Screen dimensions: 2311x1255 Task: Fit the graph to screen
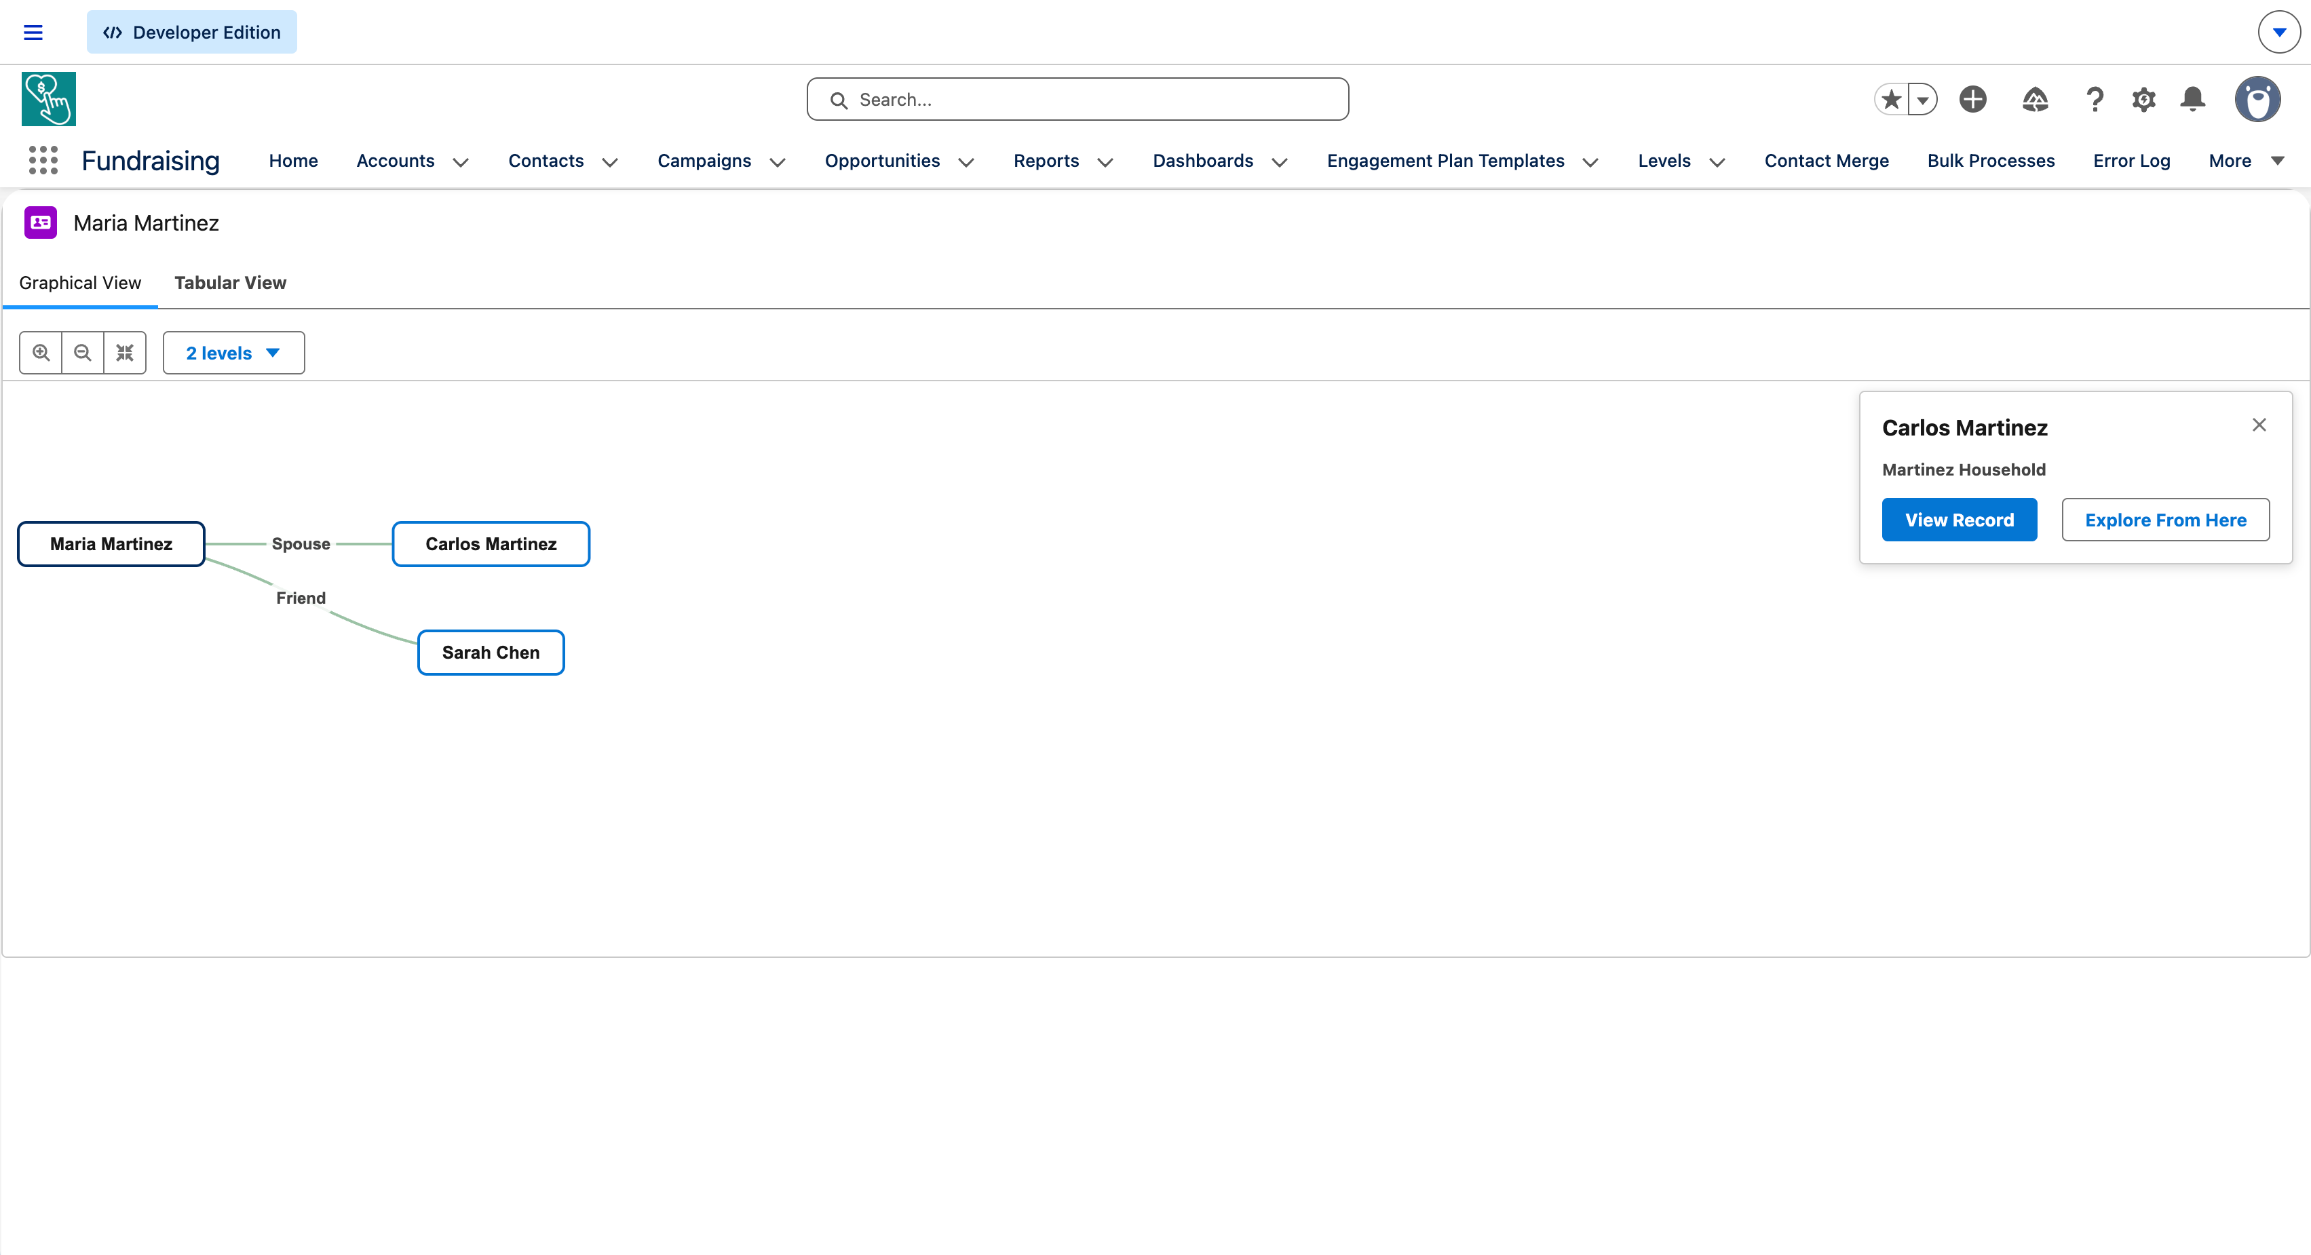(x=125, y=353)
